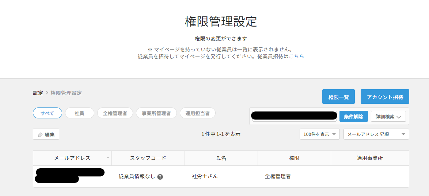Click the help question mark icon beside 従業員情報なし
The width and height of the screenshot is (429, 196).
[x=160, y=177]
